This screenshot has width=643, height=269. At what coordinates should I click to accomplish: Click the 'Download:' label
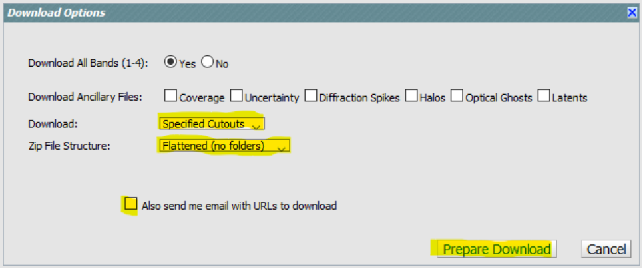[53, 124]
